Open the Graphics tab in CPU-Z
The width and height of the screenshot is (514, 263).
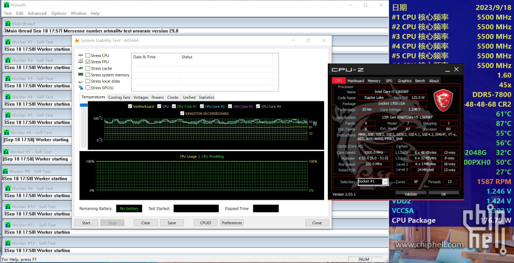pyautogui.click(x=404, y=81)
